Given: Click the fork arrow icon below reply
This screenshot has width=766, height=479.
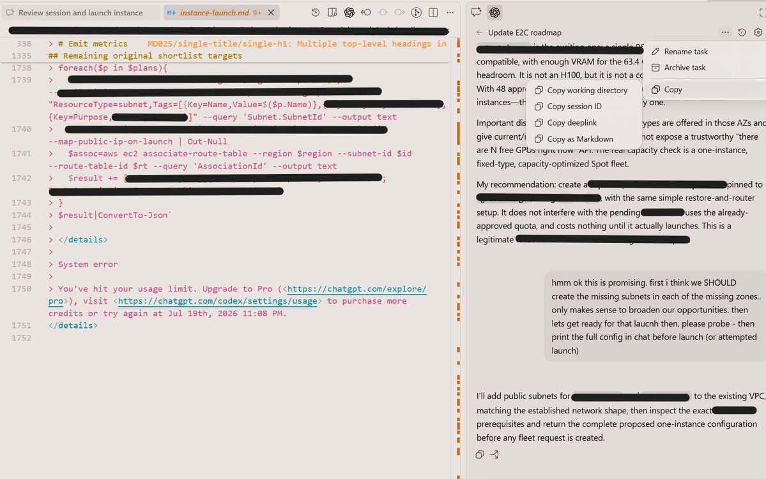Looking at the screenshot, I should point(495,455).
